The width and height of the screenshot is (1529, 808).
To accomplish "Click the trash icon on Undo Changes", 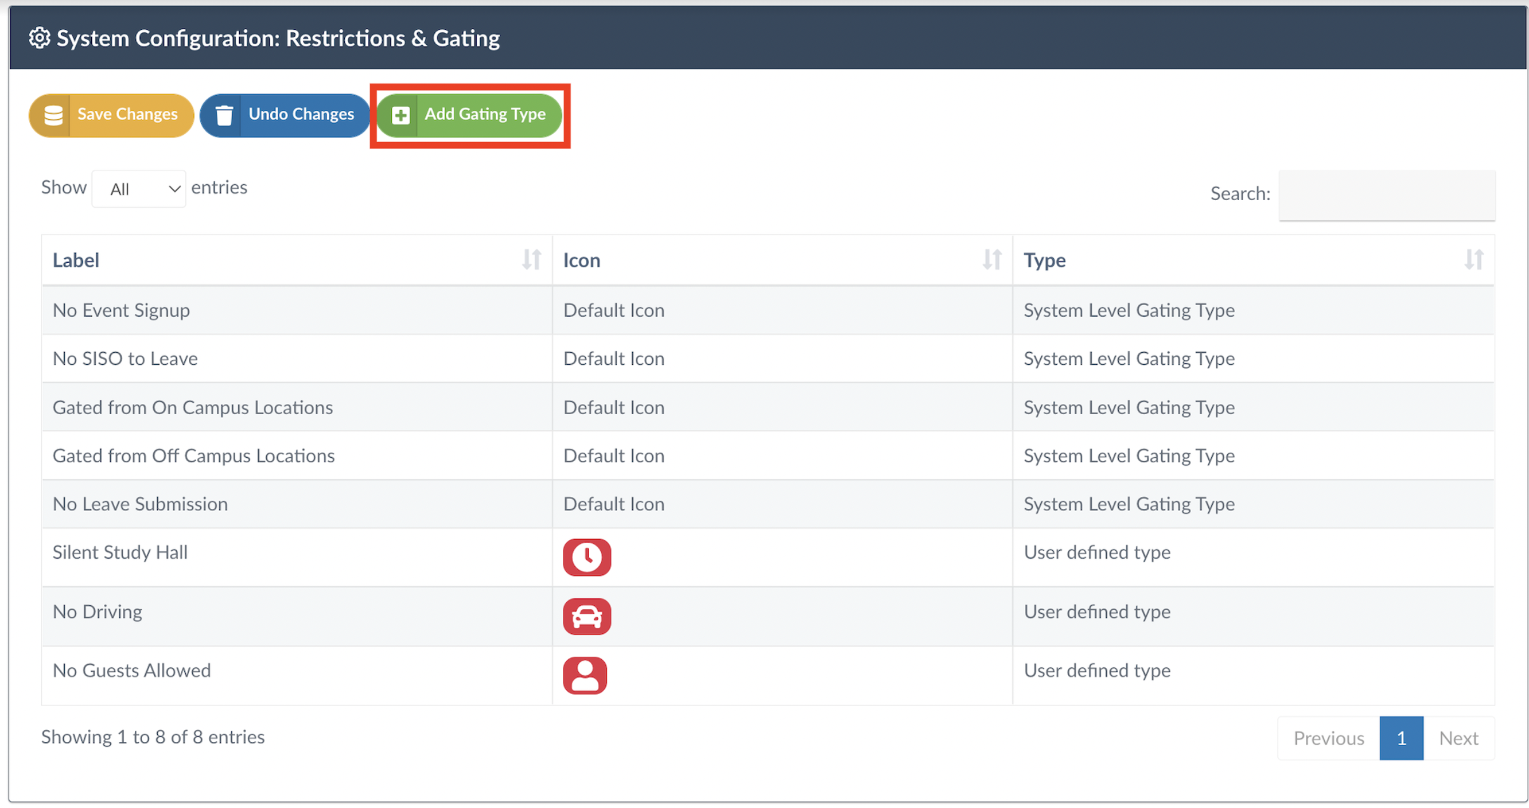I will [224, 115].
